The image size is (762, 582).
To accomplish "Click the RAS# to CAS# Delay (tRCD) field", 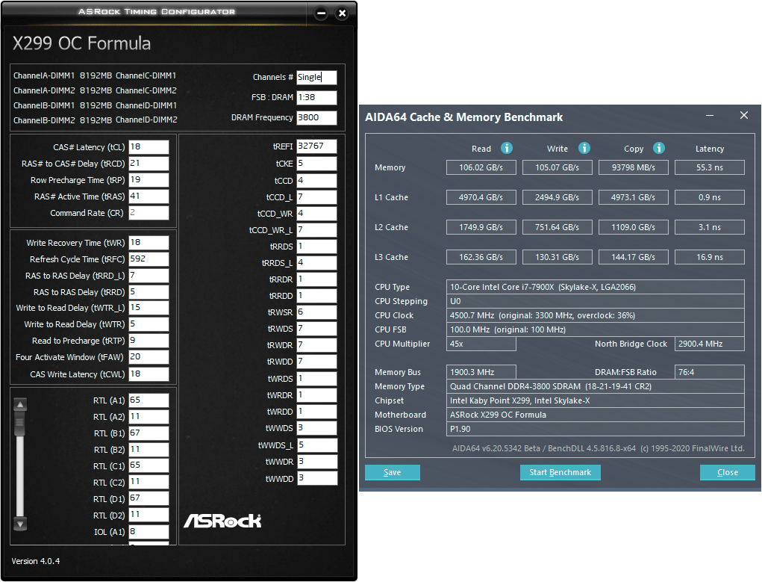I will pos(149,164).
